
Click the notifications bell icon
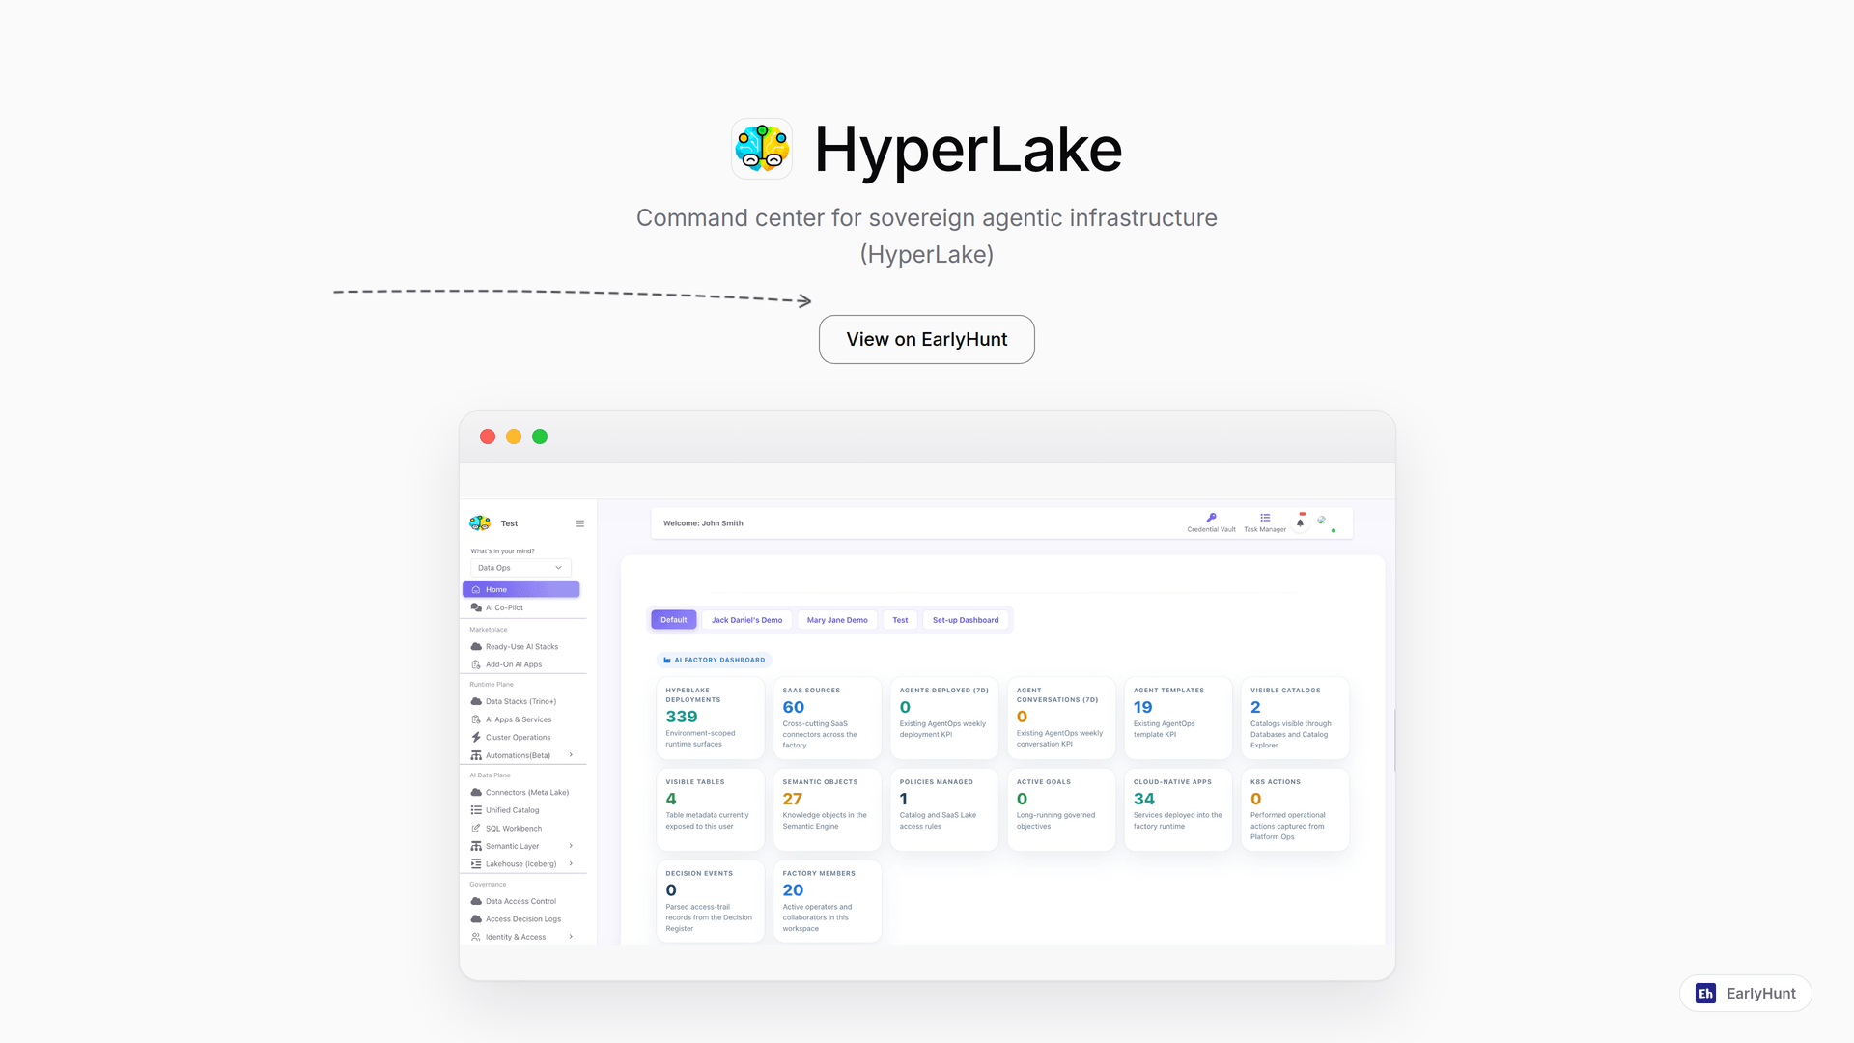[x=1300, y=522]
